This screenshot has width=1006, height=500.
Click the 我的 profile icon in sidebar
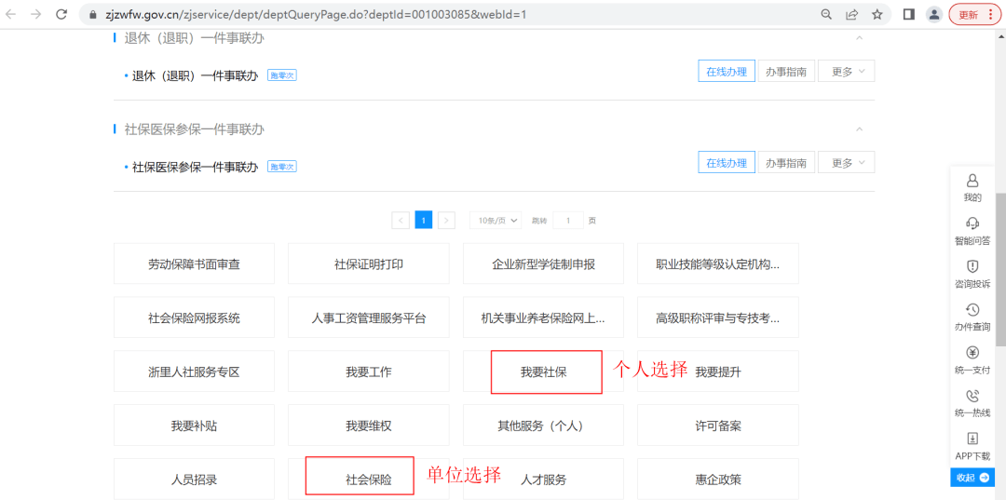pos(972,181)
